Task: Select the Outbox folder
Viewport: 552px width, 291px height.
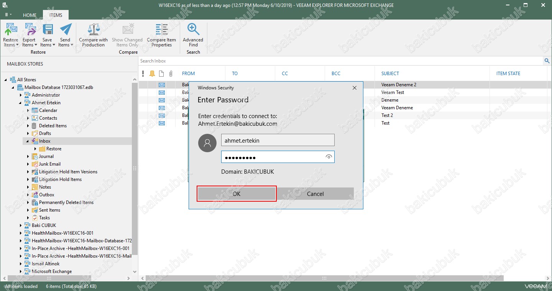Action: (47, 195)
